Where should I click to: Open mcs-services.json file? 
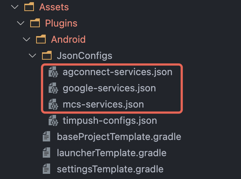click(103, 105)
